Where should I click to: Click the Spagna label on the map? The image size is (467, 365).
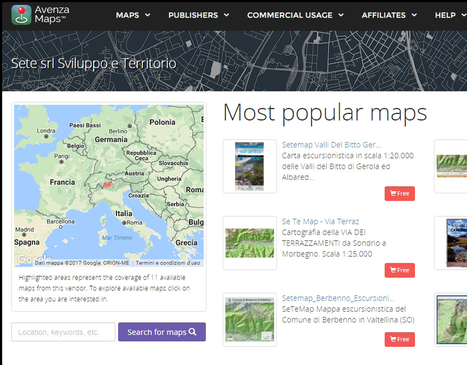27,242
